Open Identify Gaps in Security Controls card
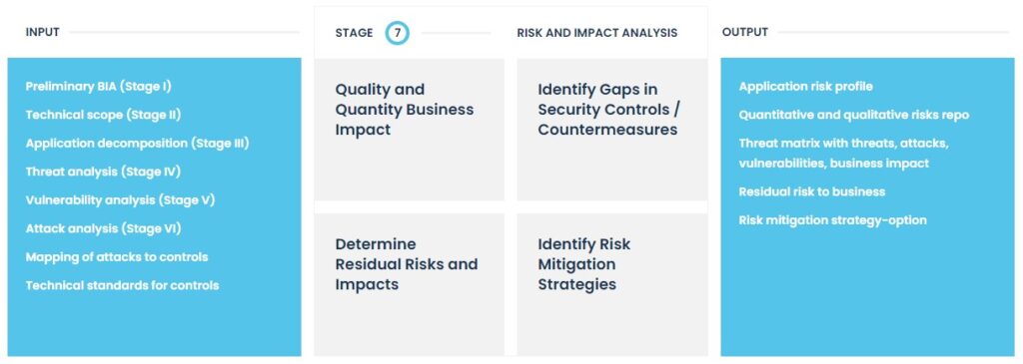 click(x=612, y=130)
